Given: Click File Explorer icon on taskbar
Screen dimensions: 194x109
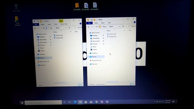Looking at the screenshot, I should (80, 102).
